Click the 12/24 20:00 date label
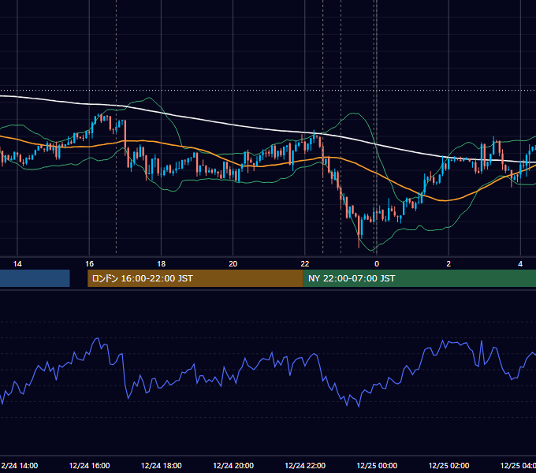This screenshot has width=536, height=473. (233, 466)
